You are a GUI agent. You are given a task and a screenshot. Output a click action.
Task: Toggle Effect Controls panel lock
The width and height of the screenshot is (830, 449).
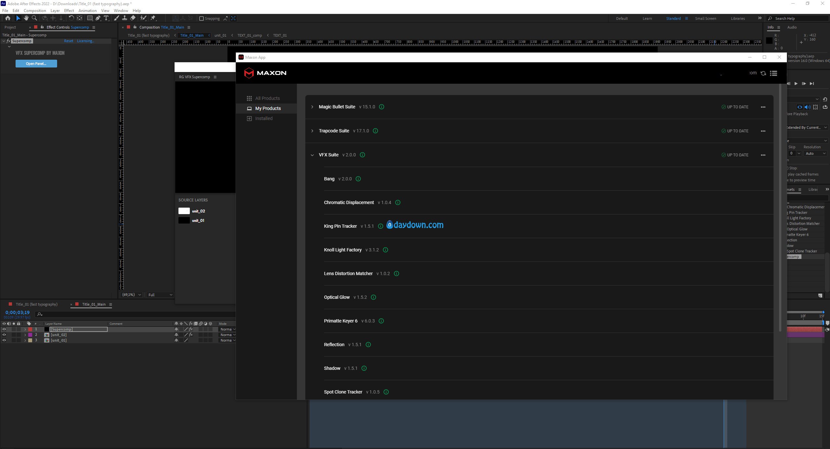tap(42, 27)
